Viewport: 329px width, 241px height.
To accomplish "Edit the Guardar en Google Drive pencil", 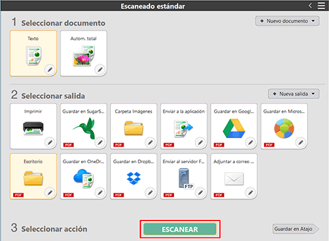I will pos(251,143).
